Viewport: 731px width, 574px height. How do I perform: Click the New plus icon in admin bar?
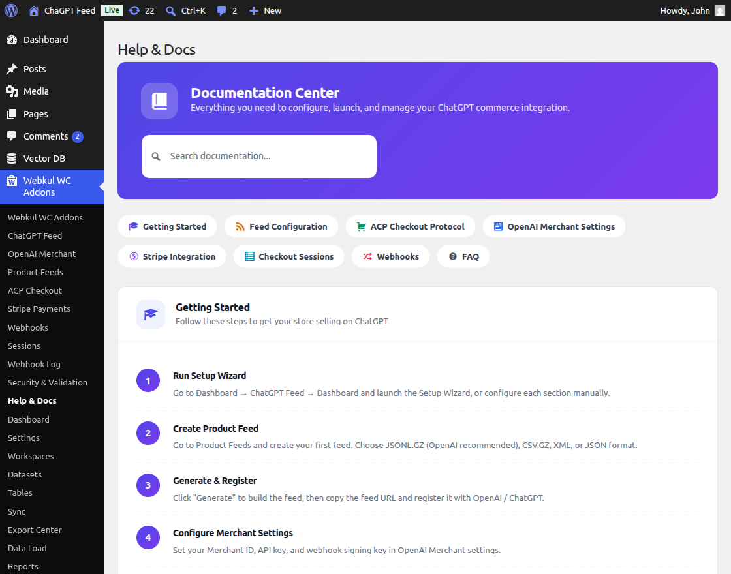tap(253, 10)
